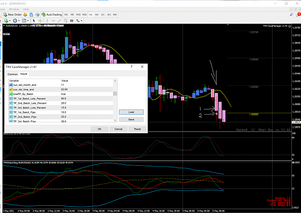Select the rectangle price label tool
This screenshot has width=301, height=213.
tap(72, 21)
